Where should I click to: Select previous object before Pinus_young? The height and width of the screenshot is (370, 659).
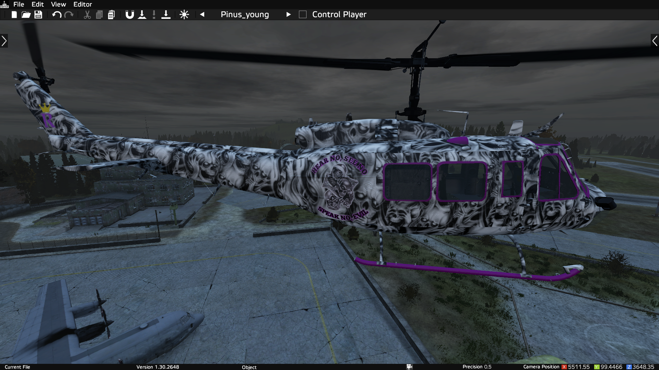click(x=202, y=15)
